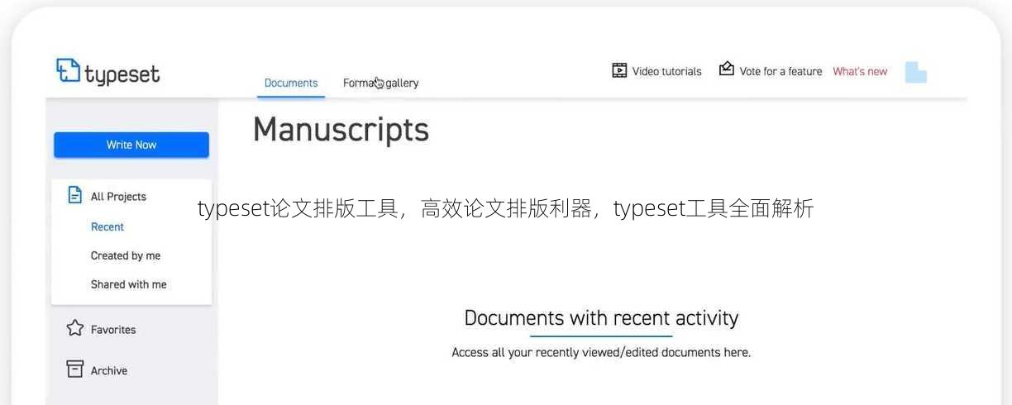
Task: Click the Favorites star icon
Action: [x=75, y=328]
